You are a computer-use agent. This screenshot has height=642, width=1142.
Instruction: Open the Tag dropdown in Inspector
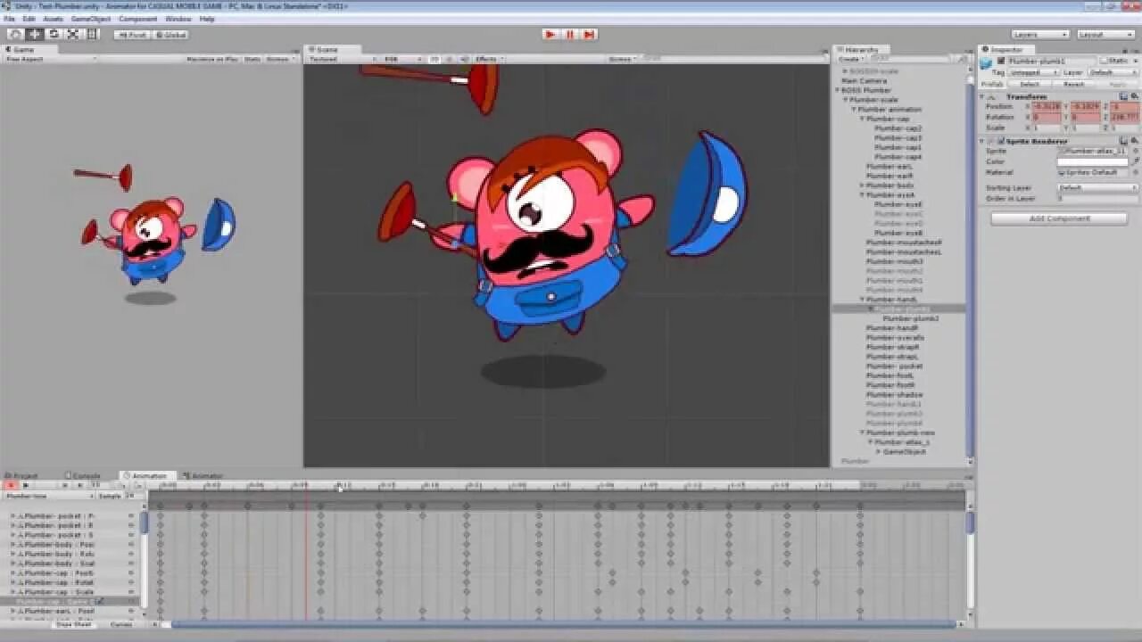tap(1034, 72)
